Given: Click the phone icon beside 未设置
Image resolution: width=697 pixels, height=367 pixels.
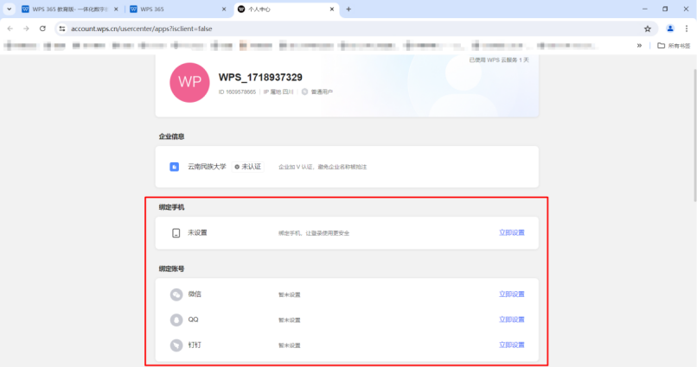Looking at the screenshot, I should (x=176, y=233).
